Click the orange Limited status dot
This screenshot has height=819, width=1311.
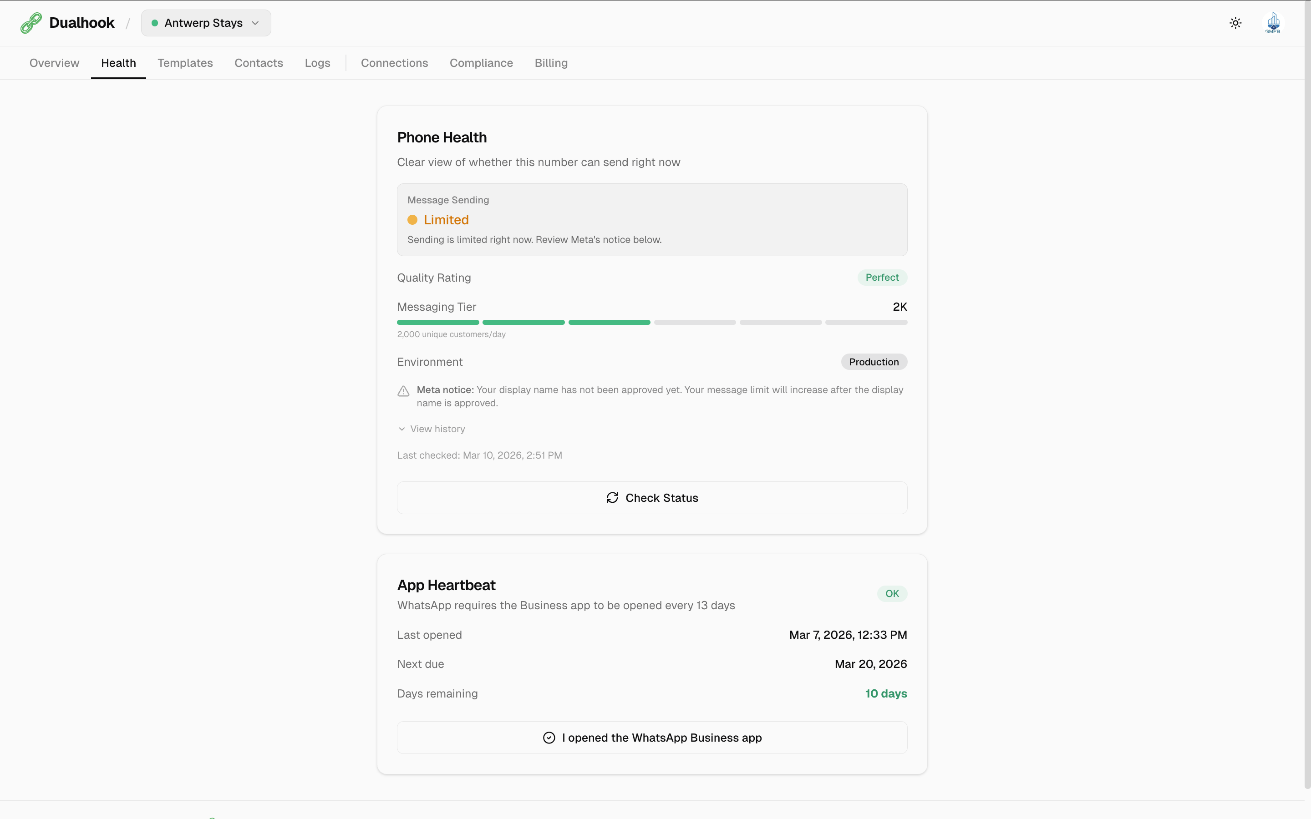click(412, 220)
